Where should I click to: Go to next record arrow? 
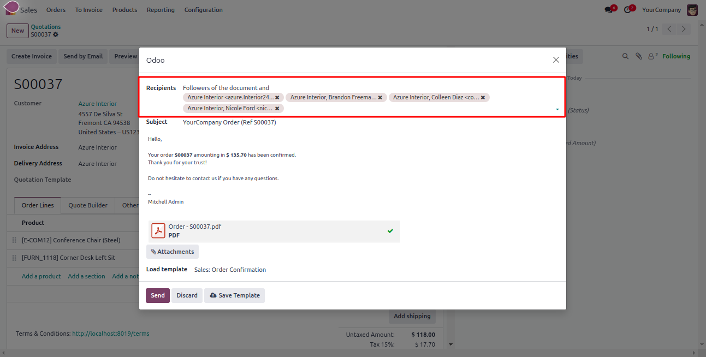(x=684, y=29)
